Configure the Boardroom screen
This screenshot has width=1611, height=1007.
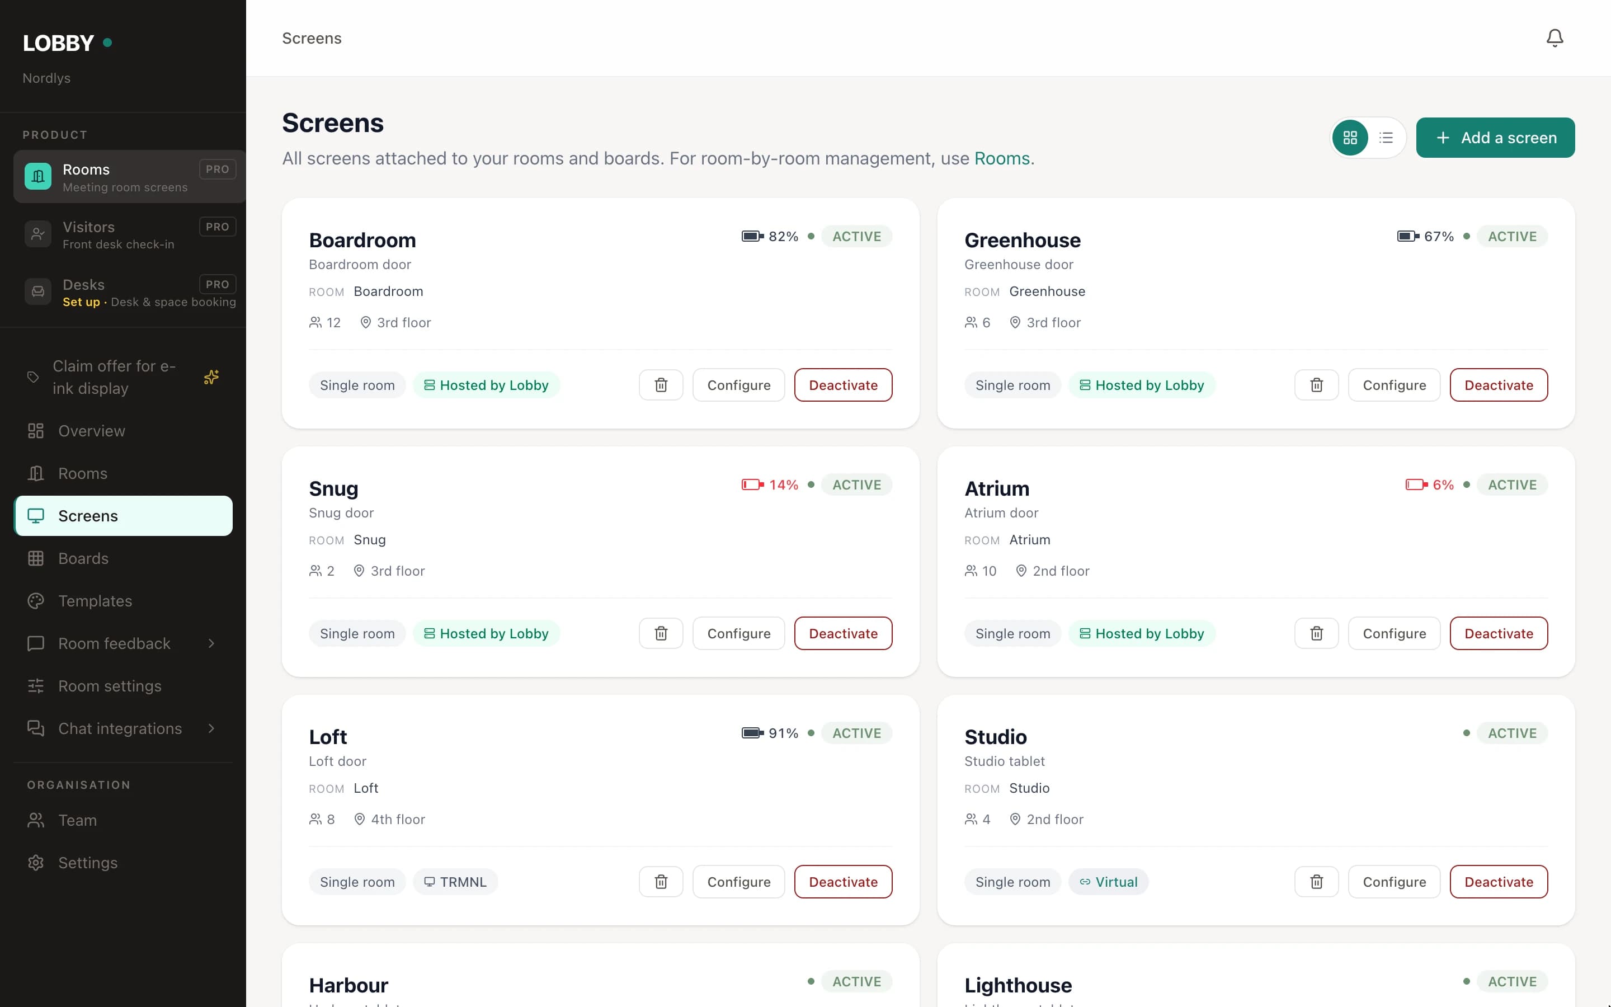click(x=739, y=385)
